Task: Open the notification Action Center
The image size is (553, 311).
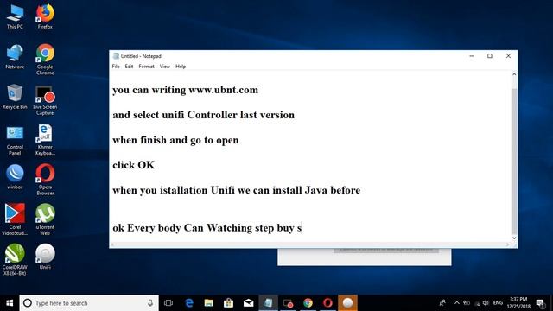Action: click(x=541, y=303)
